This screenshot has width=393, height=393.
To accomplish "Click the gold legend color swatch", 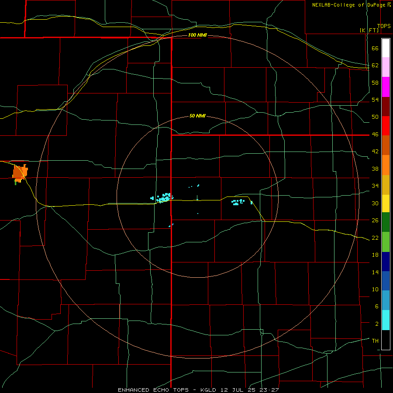I will click(386, 185).
